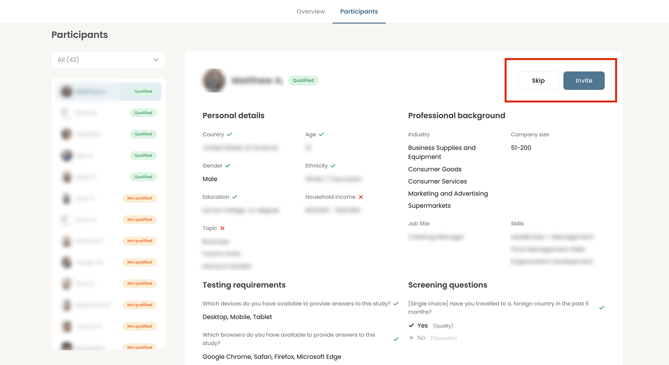The height and width of the screenshot is (365, 669).
Task: Click the Professional background heading
Action: click(456, 115)
